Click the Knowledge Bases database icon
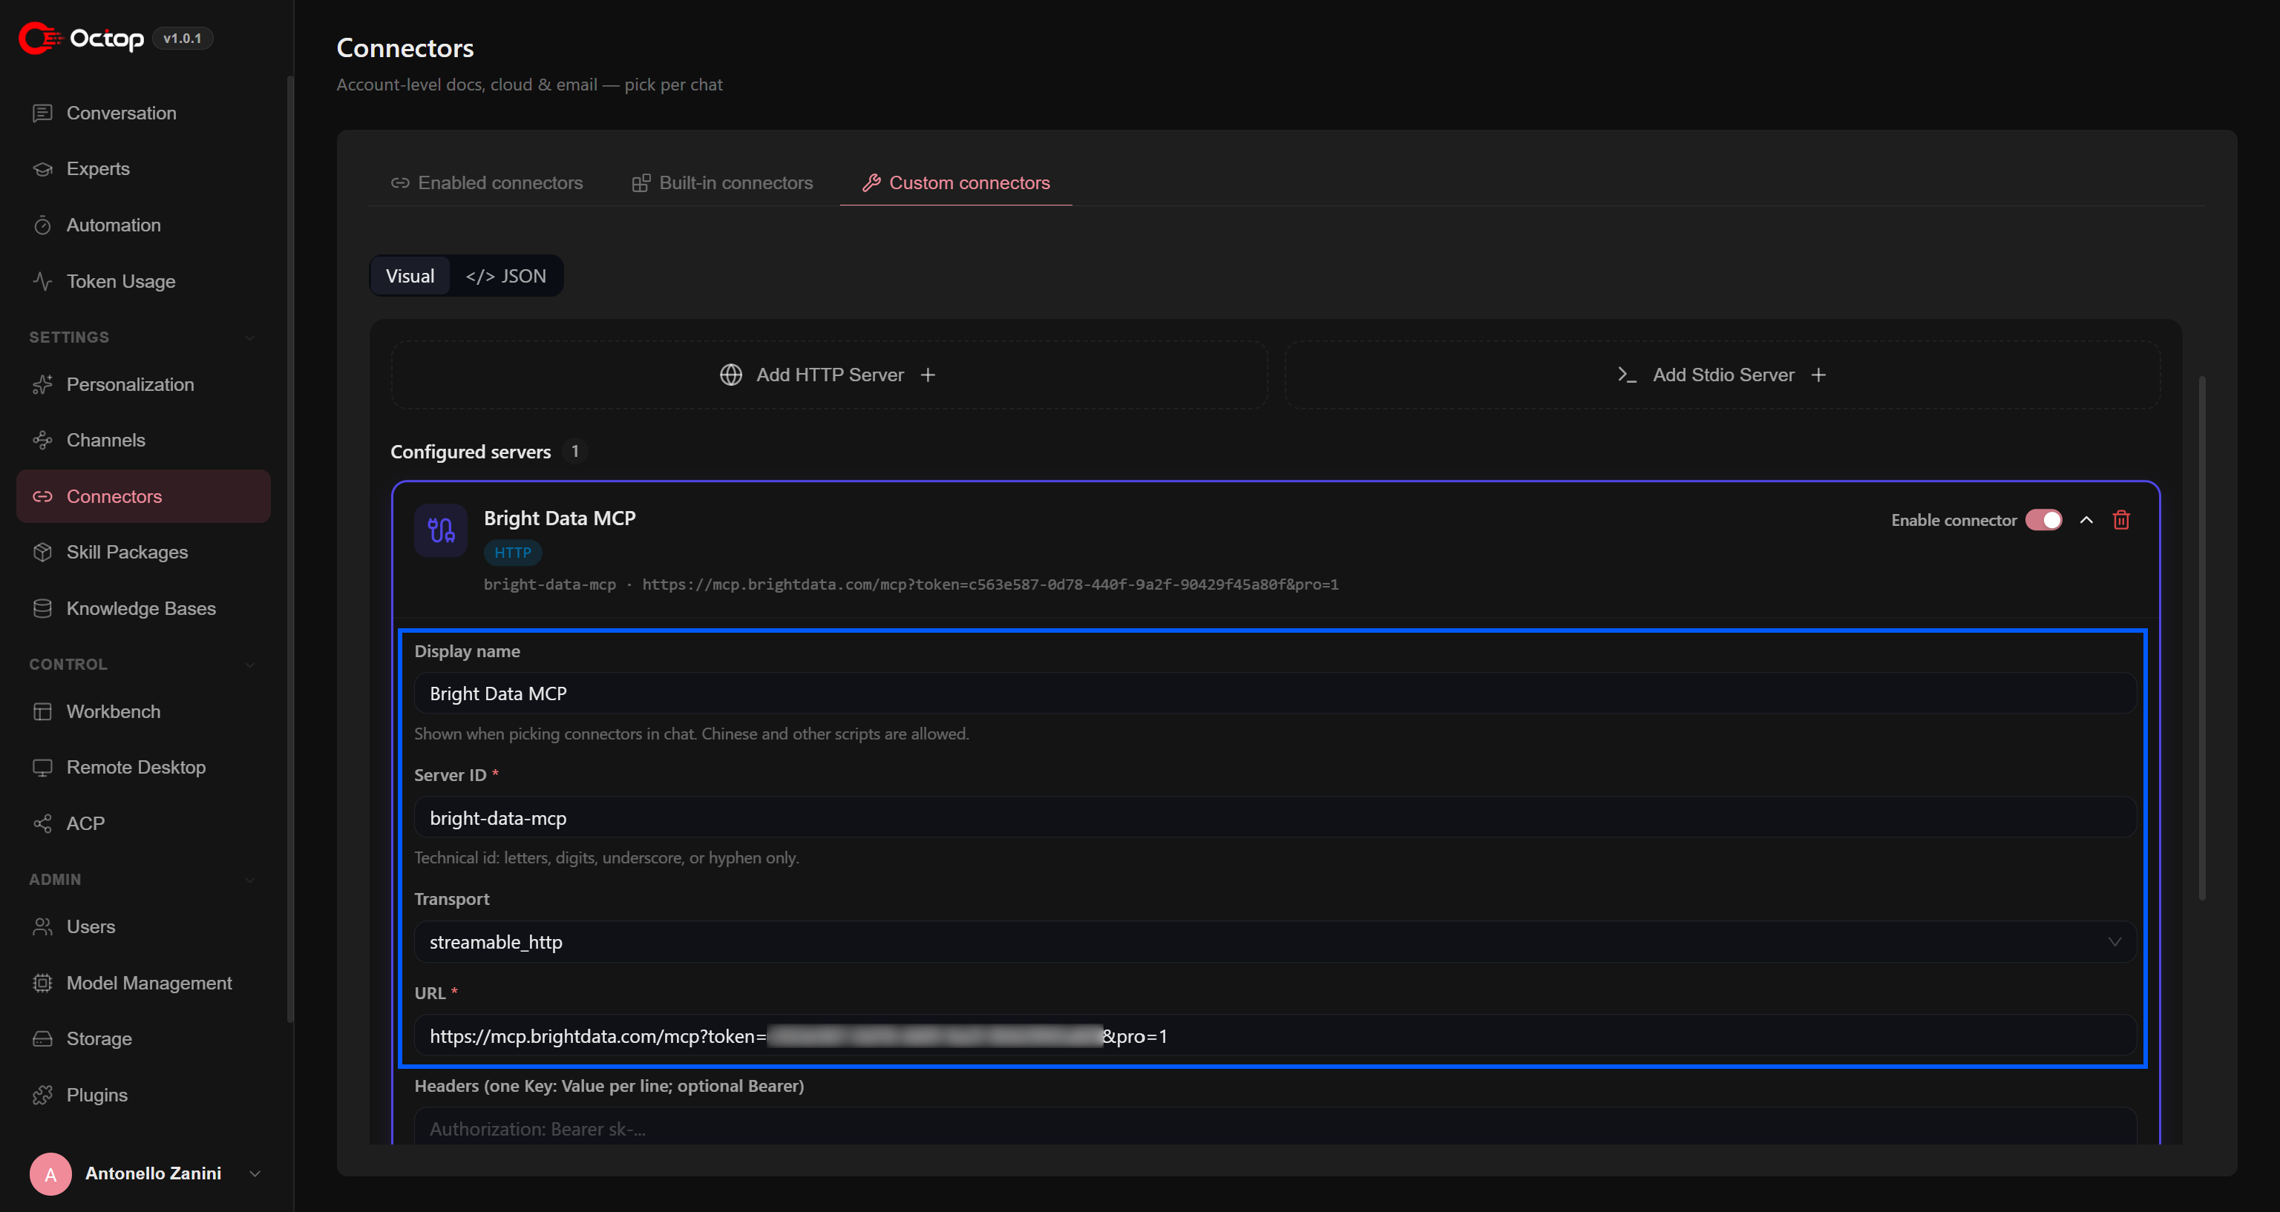This screenshot has width=2280, height=1212. [42, 609]
